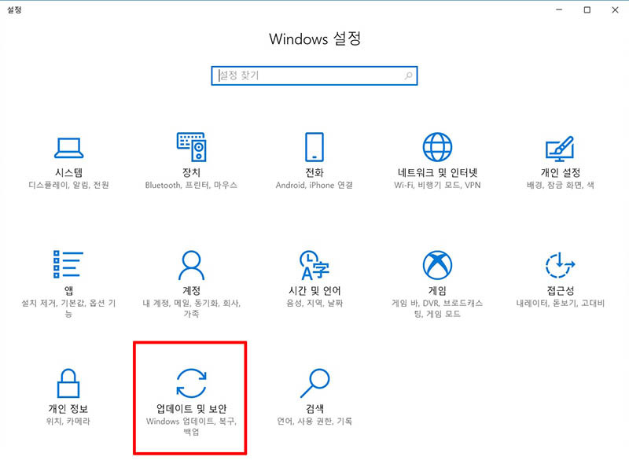Open the 접근성 dashed clock icon
Screen dimensions: 629x464
pyautogui.click(x=560, y=266)
